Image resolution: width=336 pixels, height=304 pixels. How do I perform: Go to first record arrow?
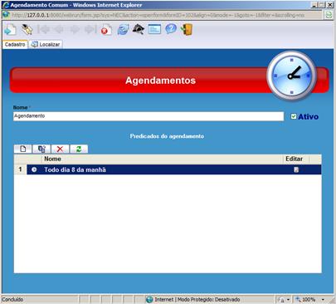pyautogui.click(x=43, y=29)
